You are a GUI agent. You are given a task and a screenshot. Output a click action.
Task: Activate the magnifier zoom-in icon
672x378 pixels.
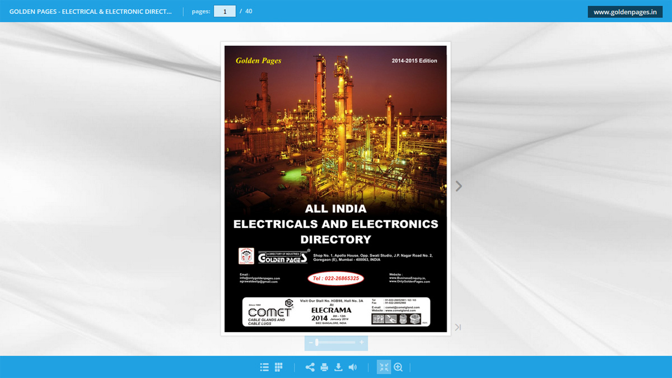pyautogui.click(x=398, y=367)
